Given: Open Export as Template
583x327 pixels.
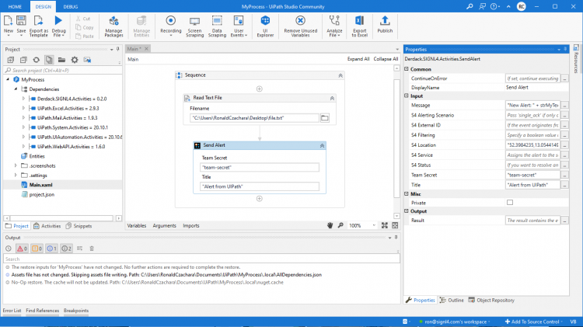Looking at the screenshot, I should click(38, 26).
